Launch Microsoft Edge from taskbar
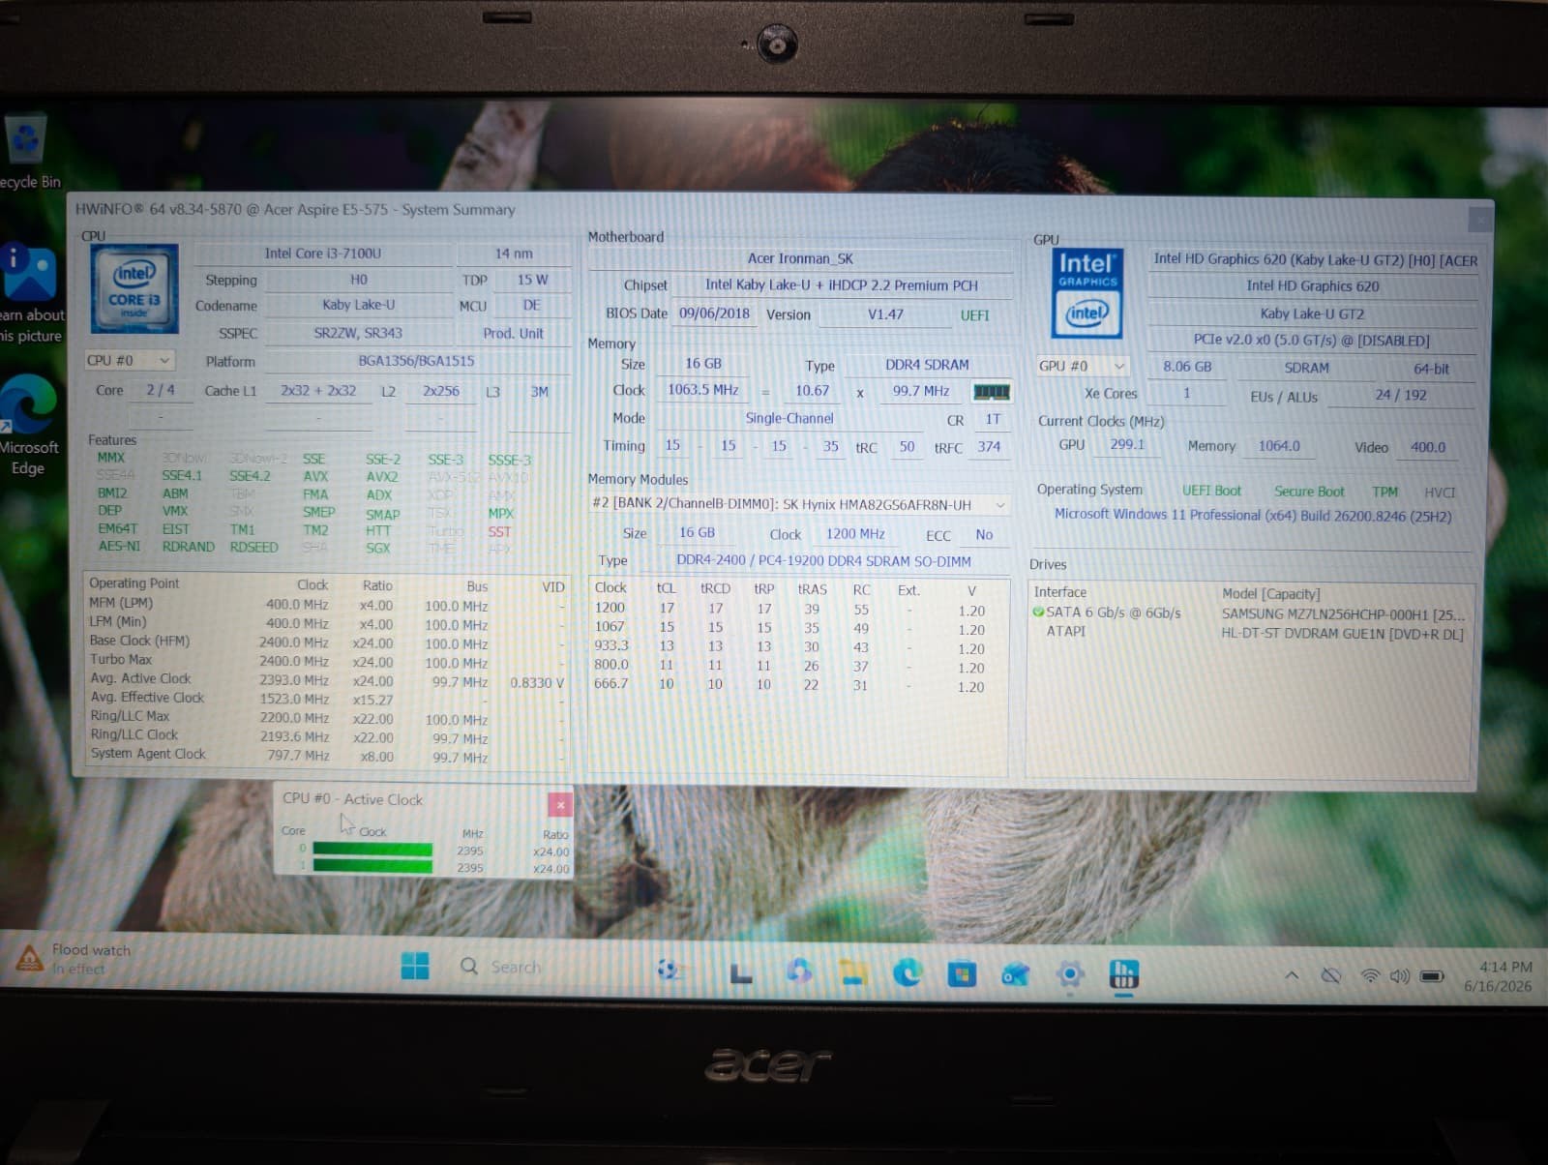 (x=907, y=972)
